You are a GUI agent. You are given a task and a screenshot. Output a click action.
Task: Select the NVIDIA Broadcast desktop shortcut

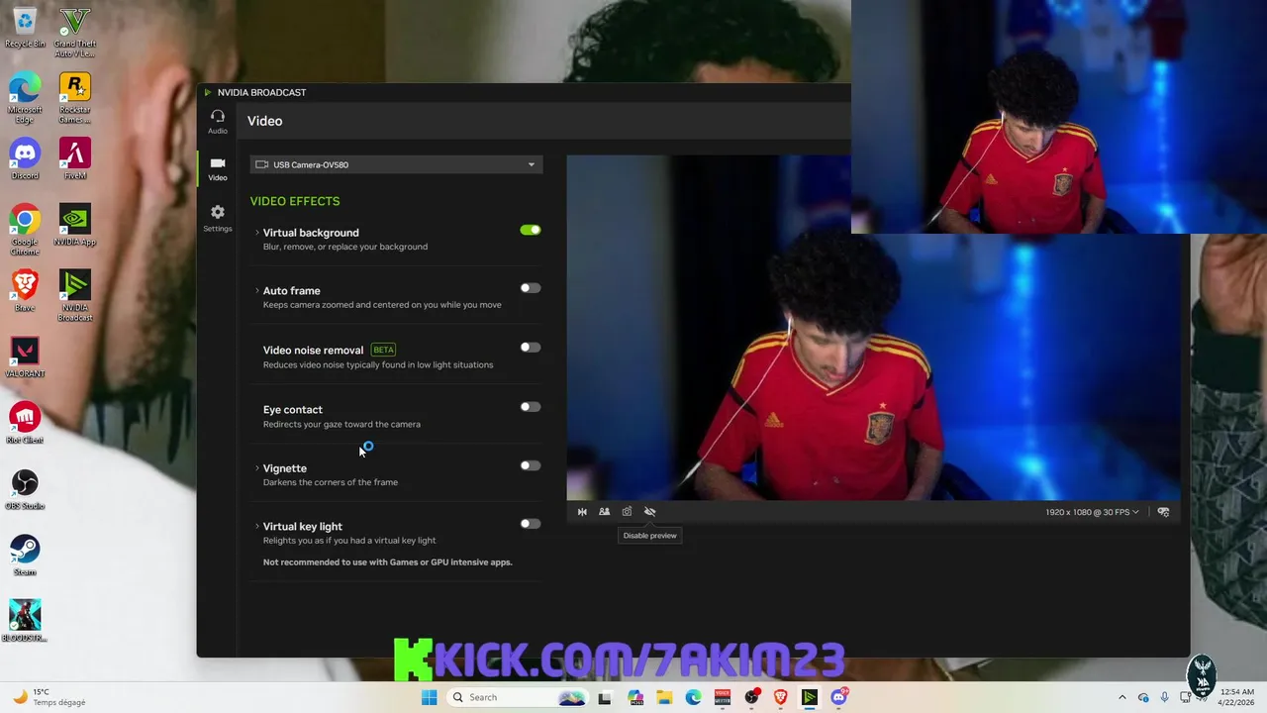coord(75,296)
